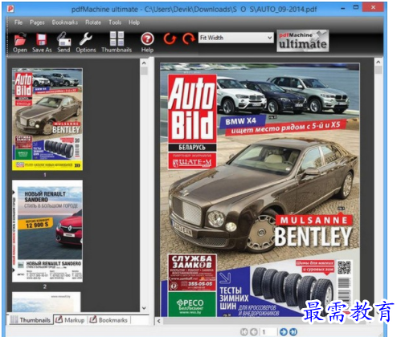Open the Fit Width zoom dropdown
The width and height of the screenshot is (401, 337).
(235, 38)
